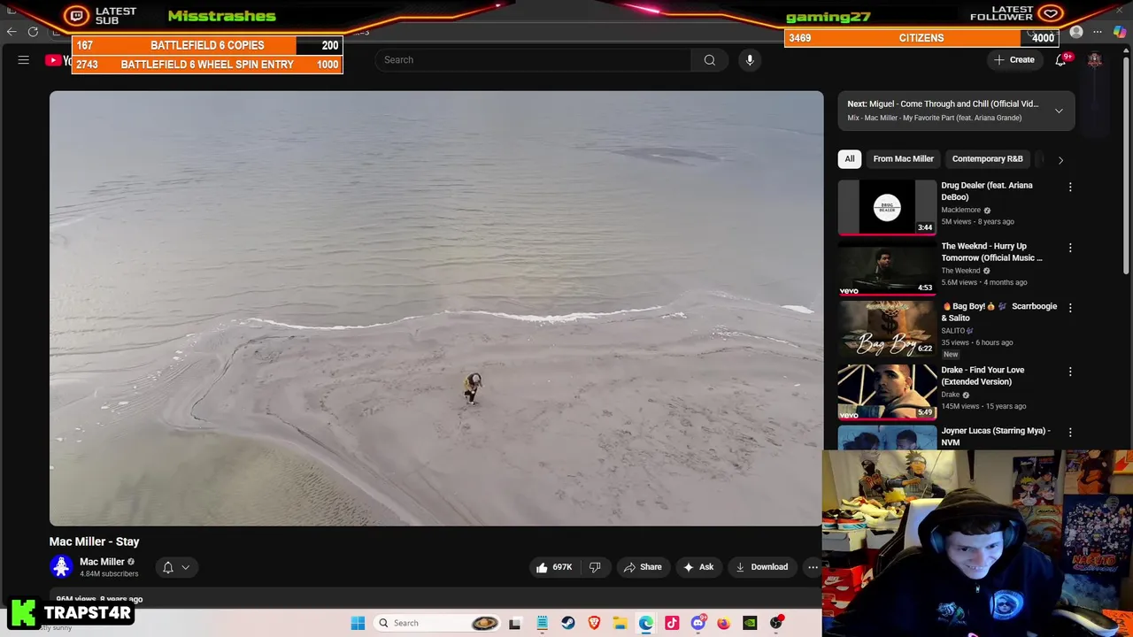The image size is (1133, 637).
Task: Open YouTube notifications bell
Action: pyautogui.click(x=1060, y=60)
